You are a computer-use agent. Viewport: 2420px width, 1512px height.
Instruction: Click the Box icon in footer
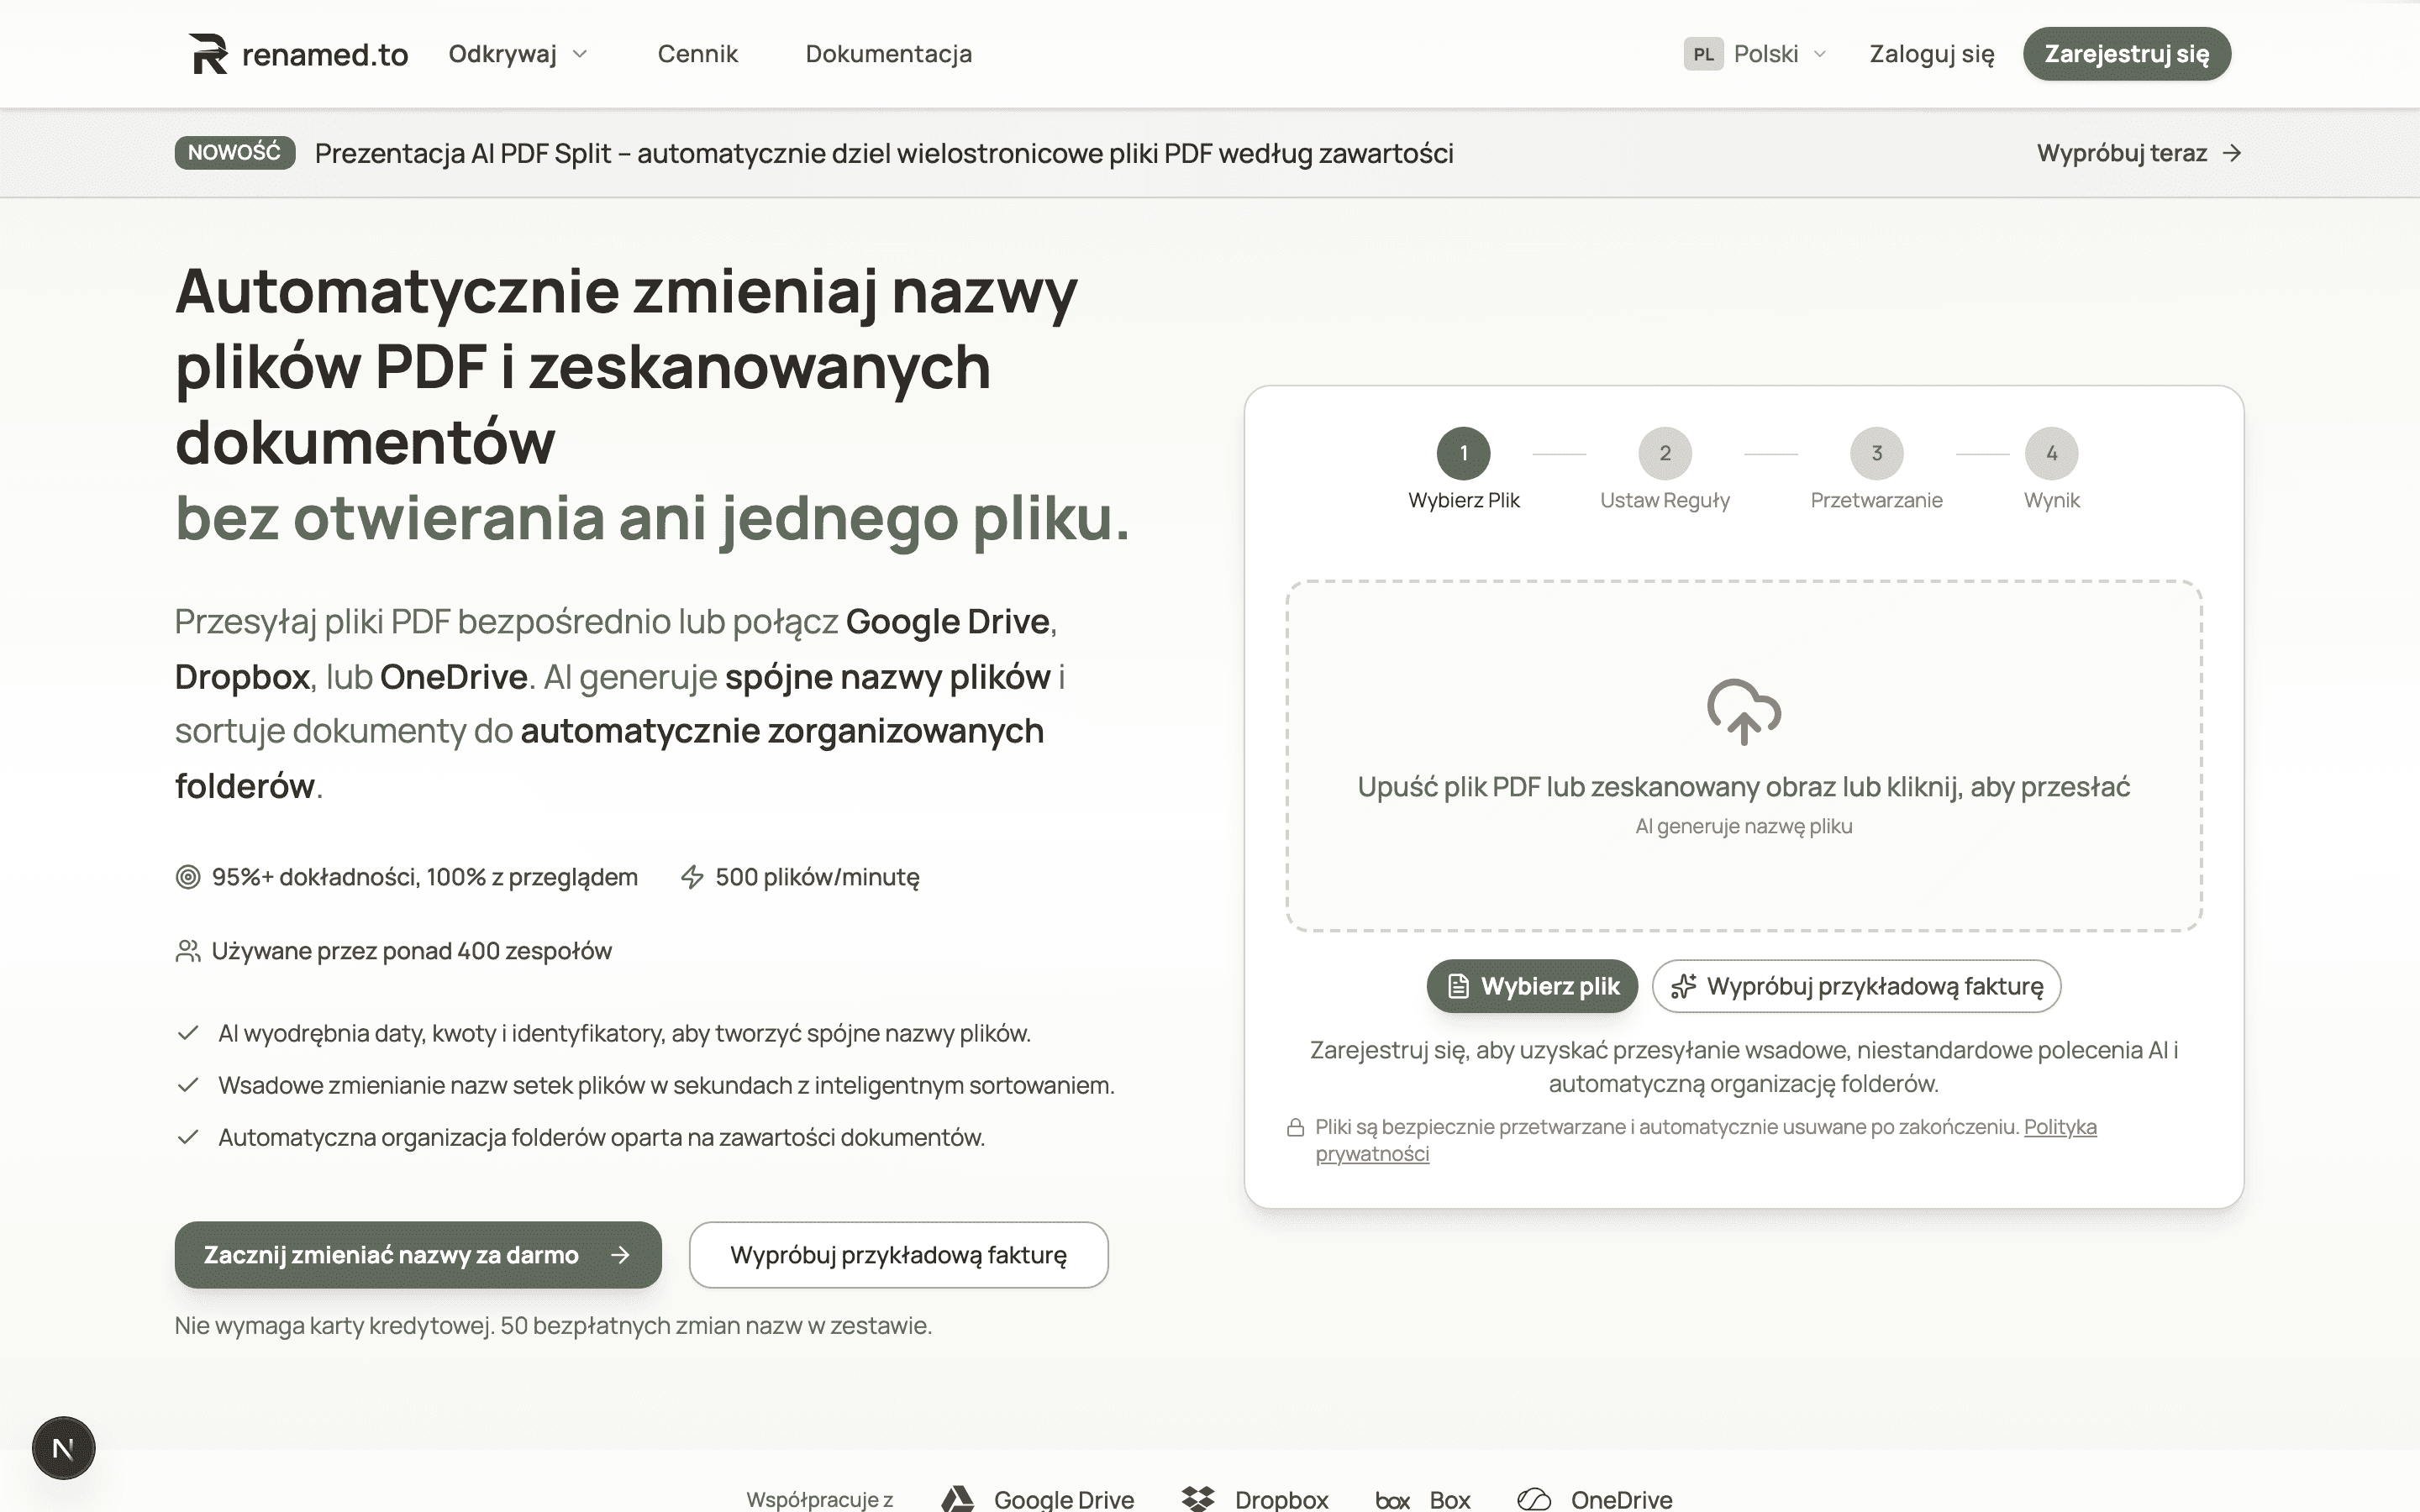(1392, 1498)
